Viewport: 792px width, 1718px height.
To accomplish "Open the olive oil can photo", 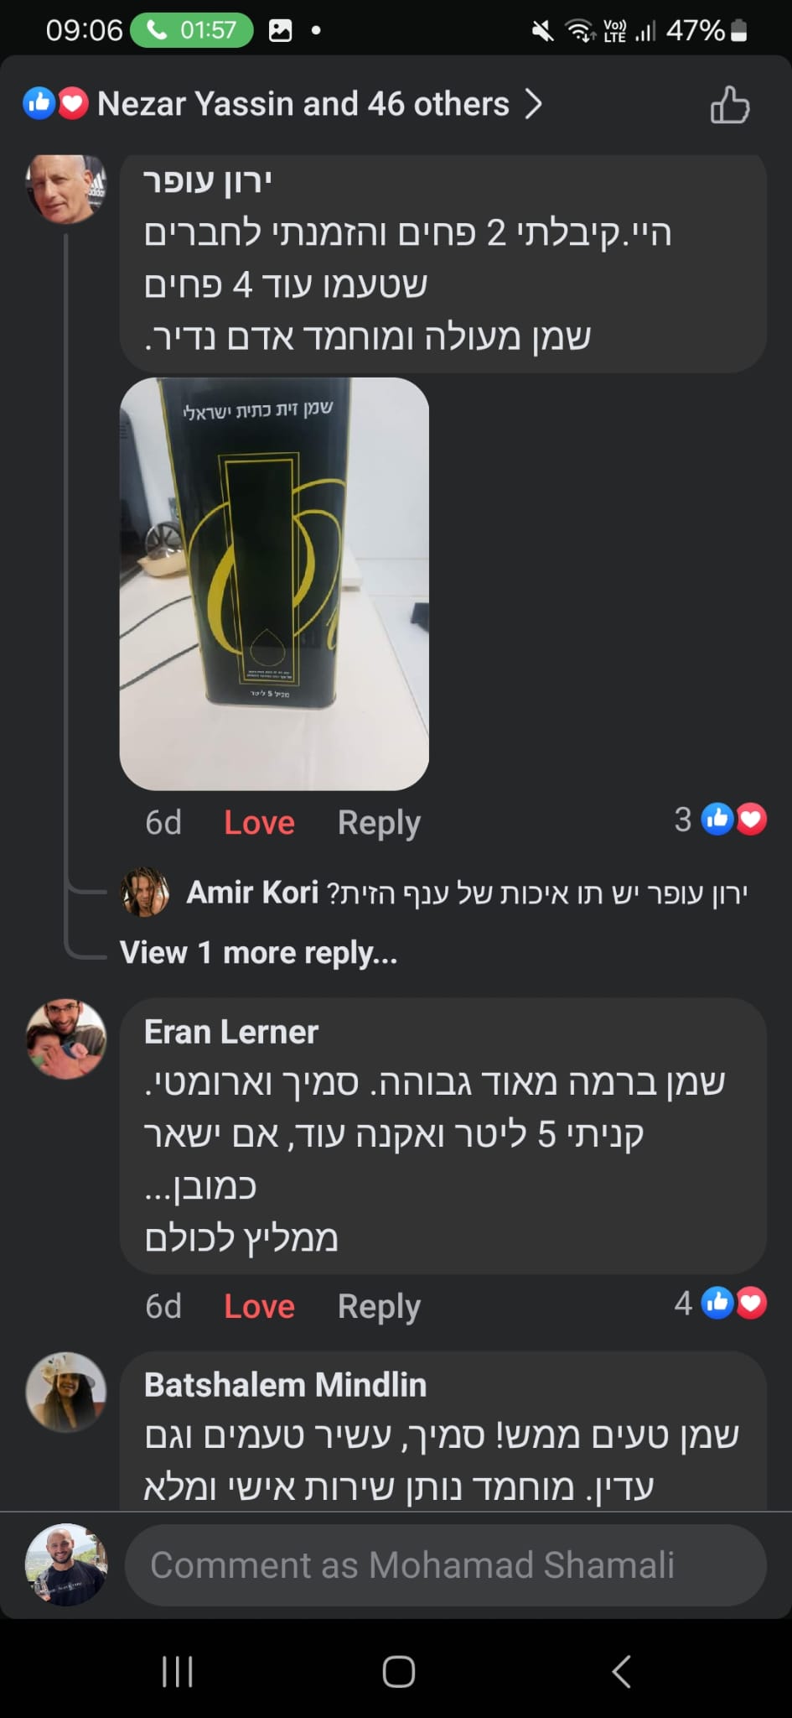I will tap(274, 583).
